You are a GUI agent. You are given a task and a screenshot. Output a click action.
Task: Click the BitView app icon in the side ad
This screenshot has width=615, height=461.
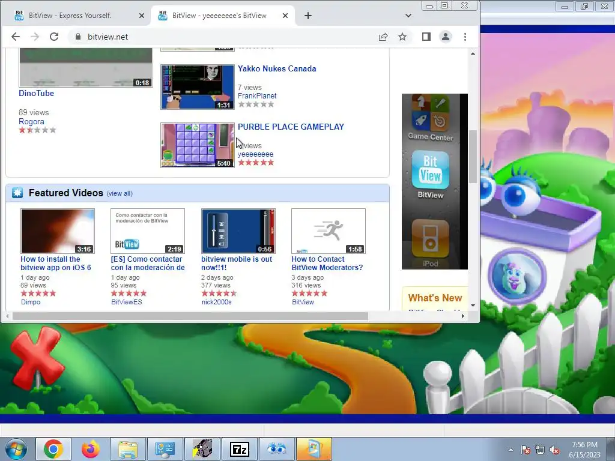point(430,171)
